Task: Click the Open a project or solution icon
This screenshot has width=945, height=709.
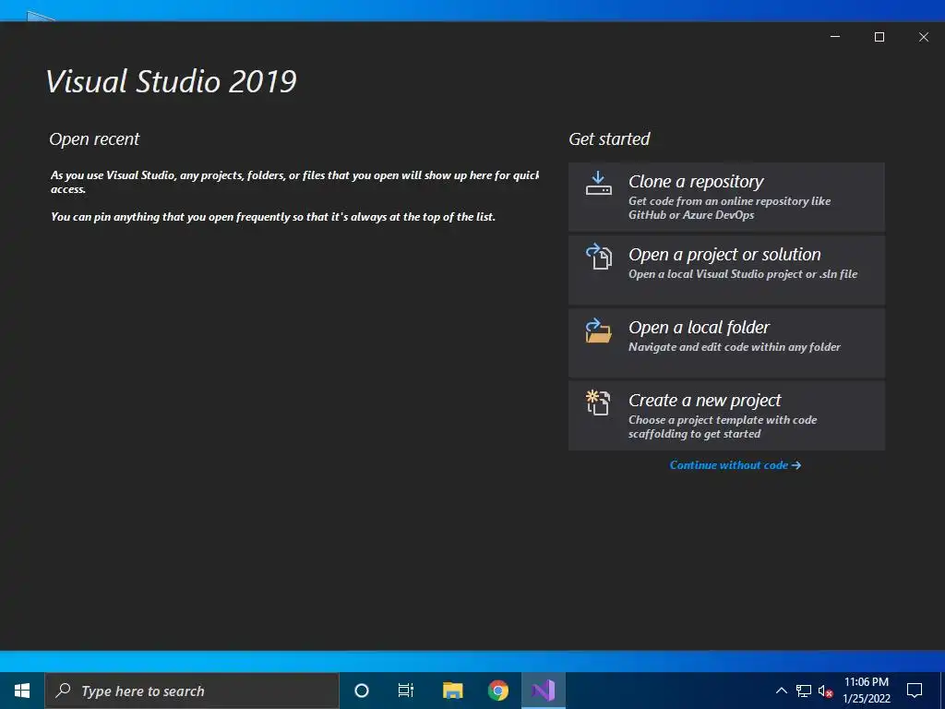Action: [x=599, y=257]
